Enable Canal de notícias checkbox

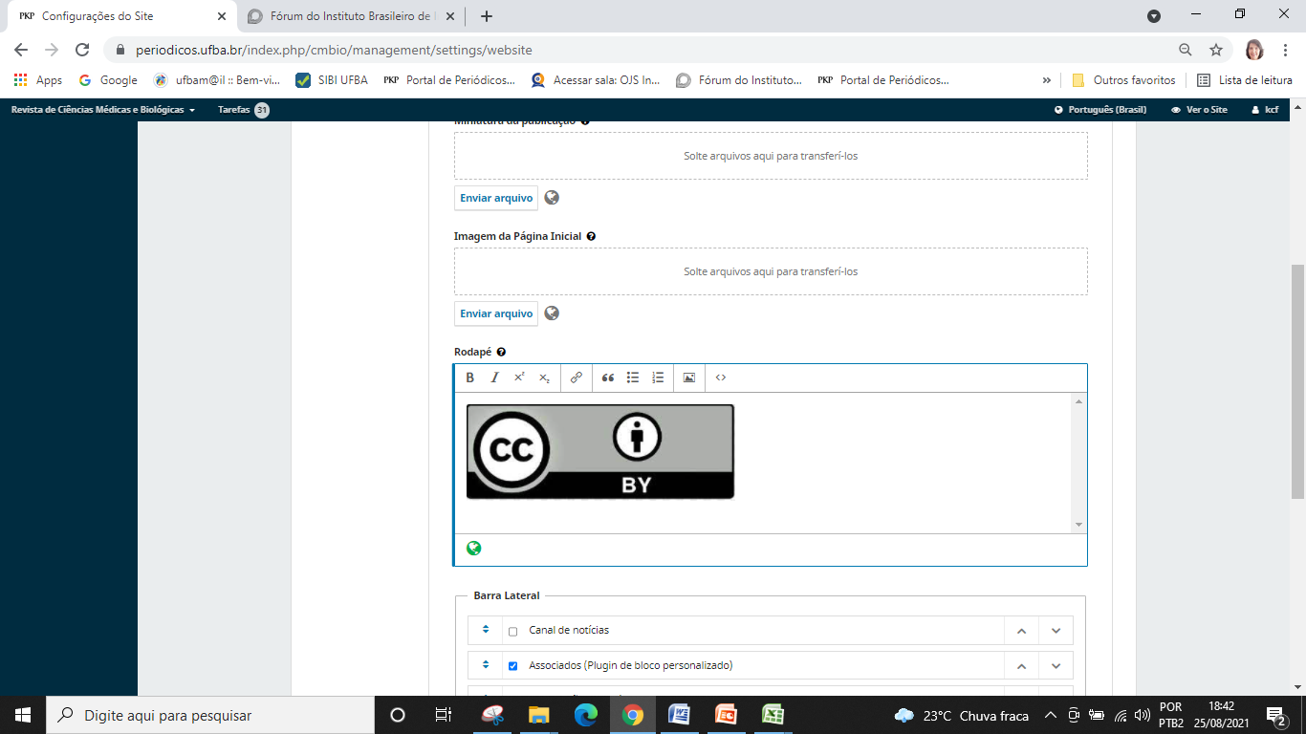[513, 631]
